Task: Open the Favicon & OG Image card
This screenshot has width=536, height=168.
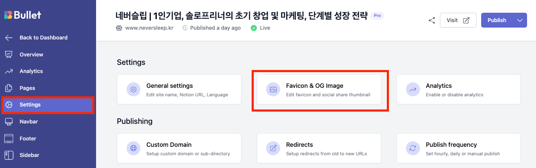Action: point(319,90)
